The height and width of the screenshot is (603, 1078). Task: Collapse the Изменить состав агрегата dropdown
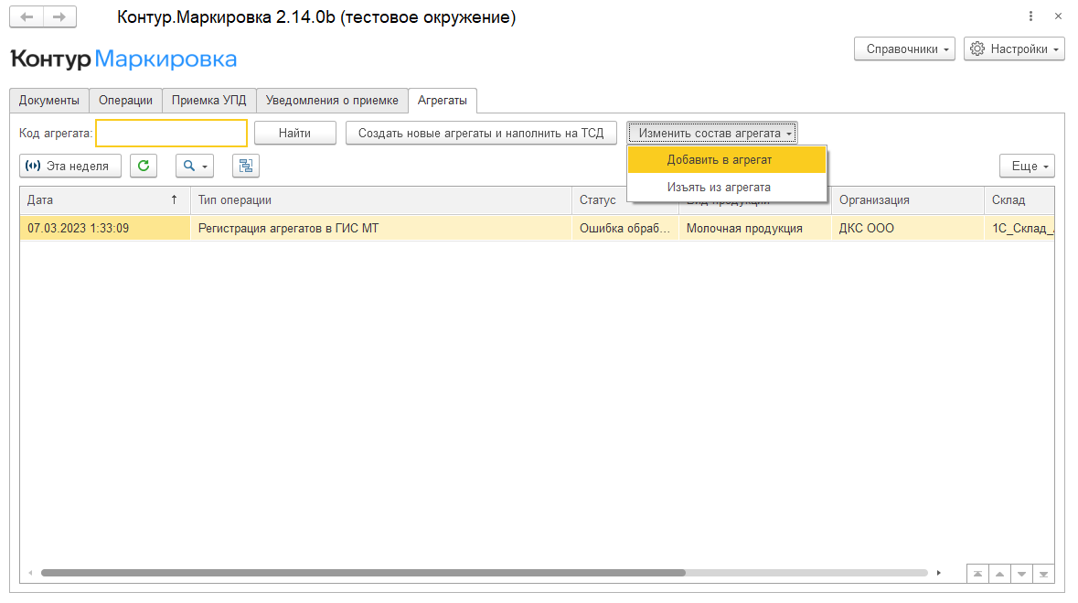(712, 133)
